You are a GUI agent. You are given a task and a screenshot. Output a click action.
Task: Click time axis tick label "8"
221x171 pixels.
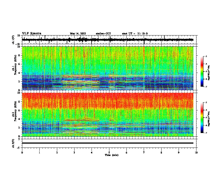pyautogui.click(x=161, y=153)
